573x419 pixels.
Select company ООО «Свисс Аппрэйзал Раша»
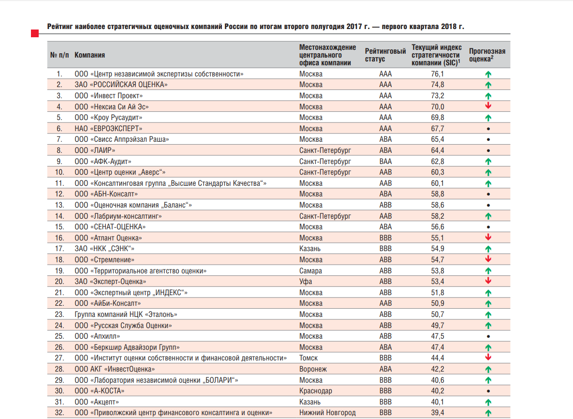[x=122, y=139]
